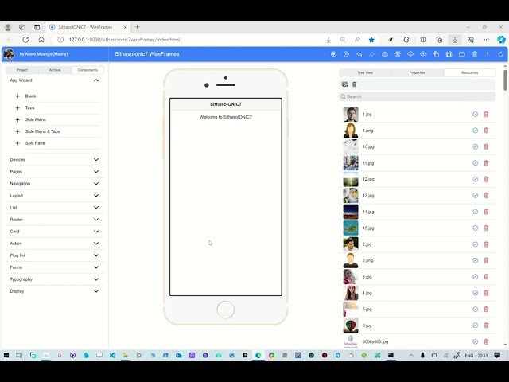Select 3.jpg using its check icon
Screen dimensions: 509x382
[x=476, y=277]
